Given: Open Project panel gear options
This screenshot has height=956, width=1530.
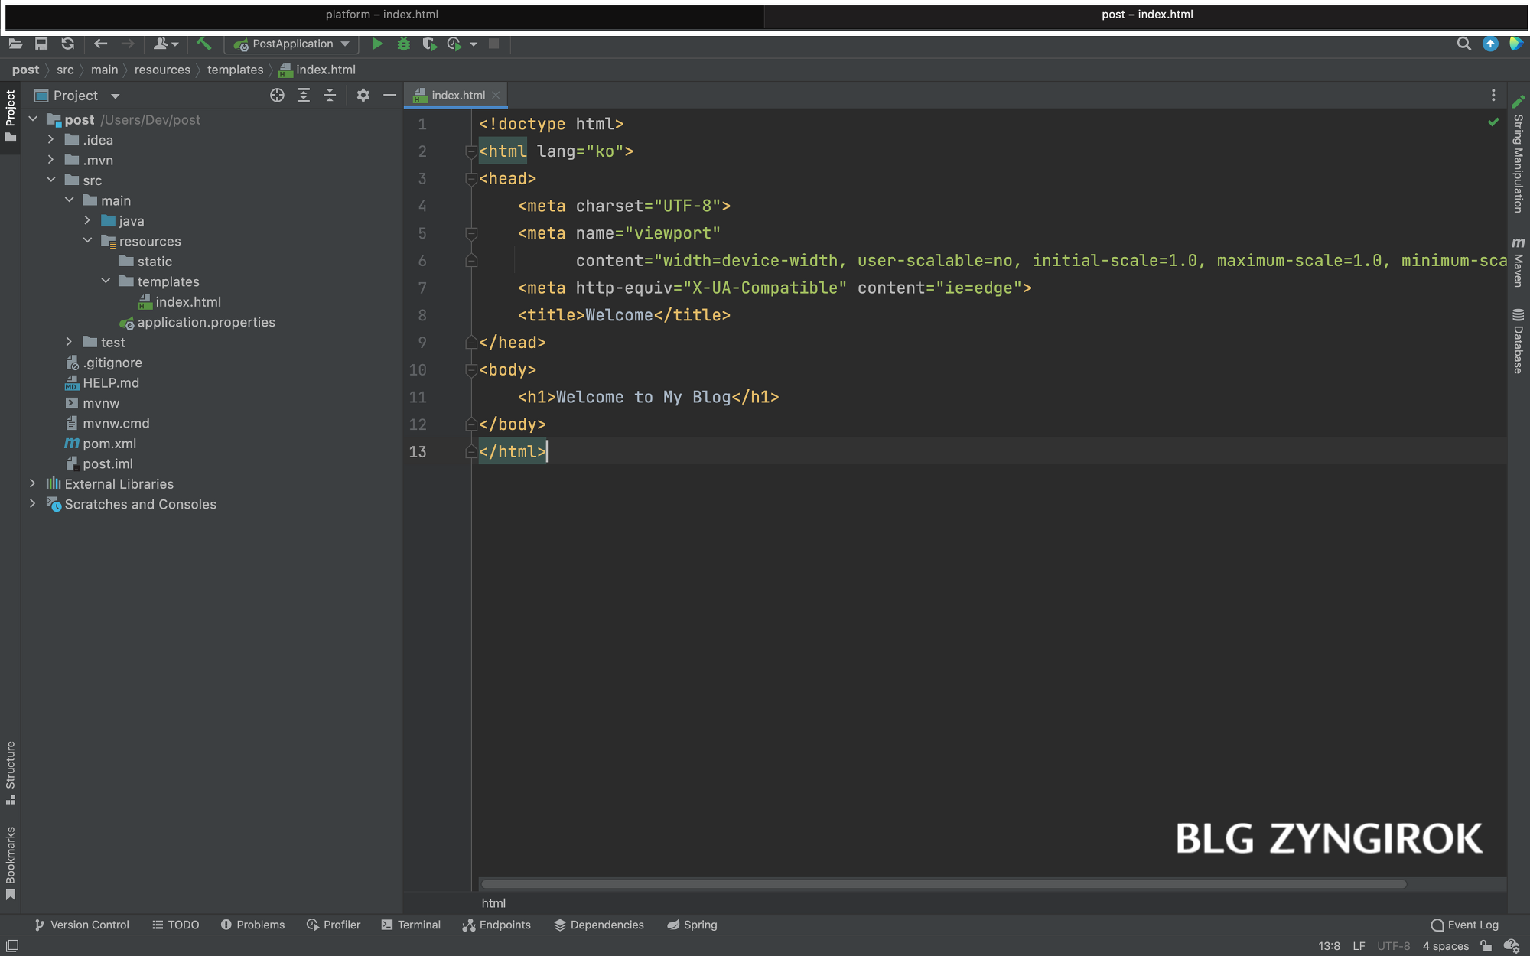Looking at the screenshot, I should (363, 96).
